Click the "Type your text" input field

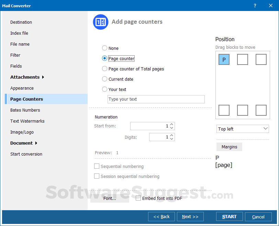[x=156, y=99]
